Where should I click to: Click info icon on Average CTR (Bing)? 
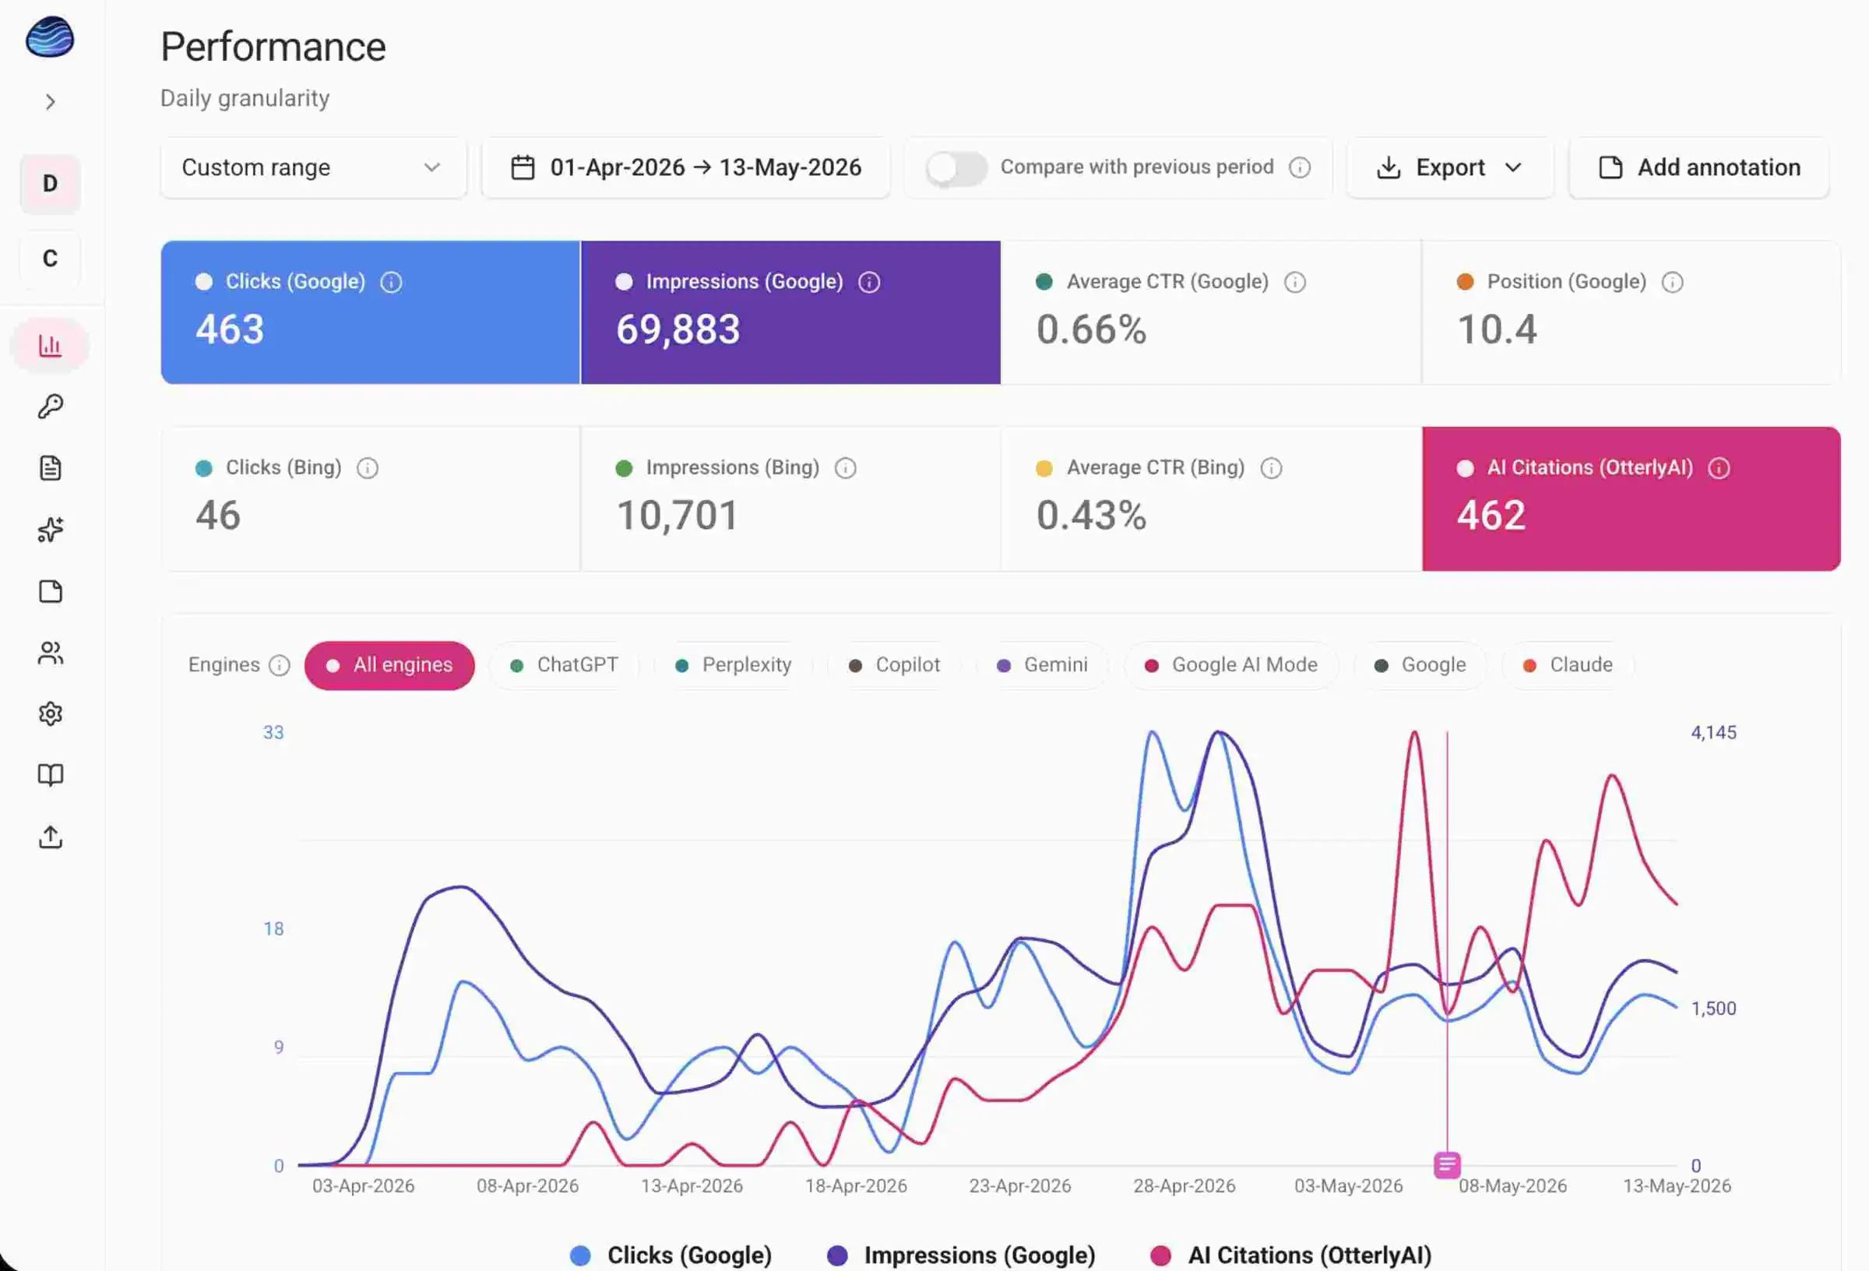(1271, 468)
